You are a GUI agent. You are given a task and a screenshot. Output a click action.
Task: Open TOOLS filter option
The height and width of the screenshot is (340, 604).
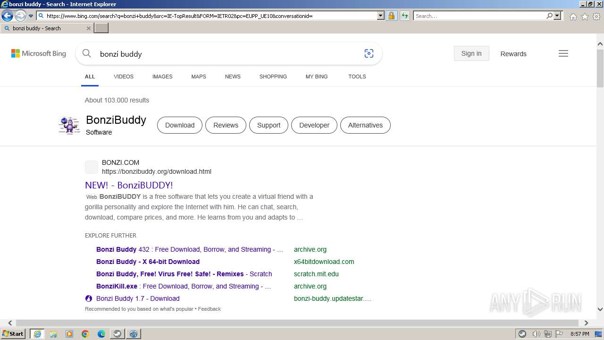pyautogui.click(x=357, y=76)
